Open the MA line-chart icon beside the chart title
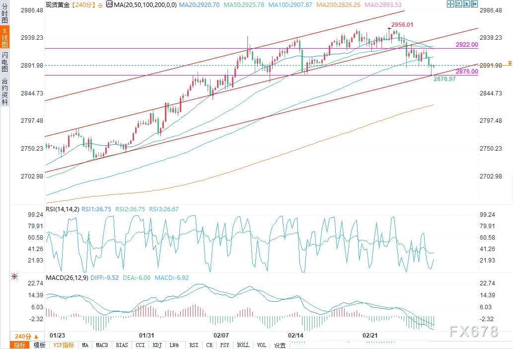The width and height of the screenshot is (513, 349). pyautogui.click(x=109, y=4)
